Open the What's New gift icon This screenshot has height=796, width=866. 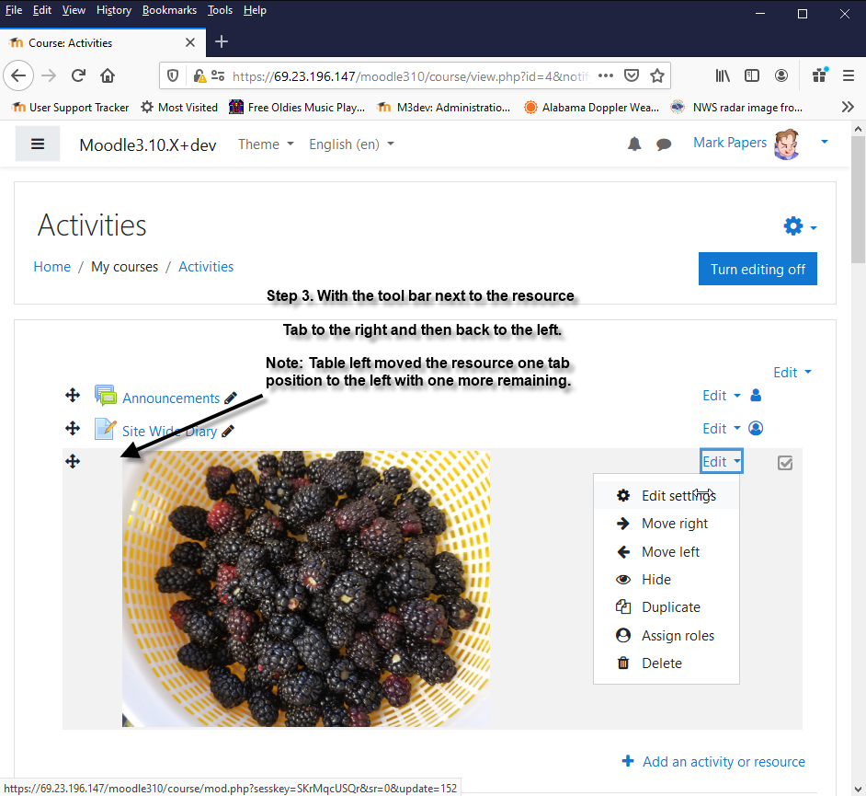pyautogui.click(x=820, y=75)
